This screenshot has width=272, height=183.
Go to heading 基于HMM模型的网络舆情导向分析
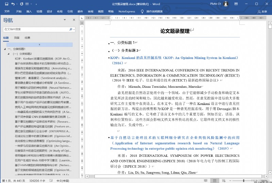43,165
